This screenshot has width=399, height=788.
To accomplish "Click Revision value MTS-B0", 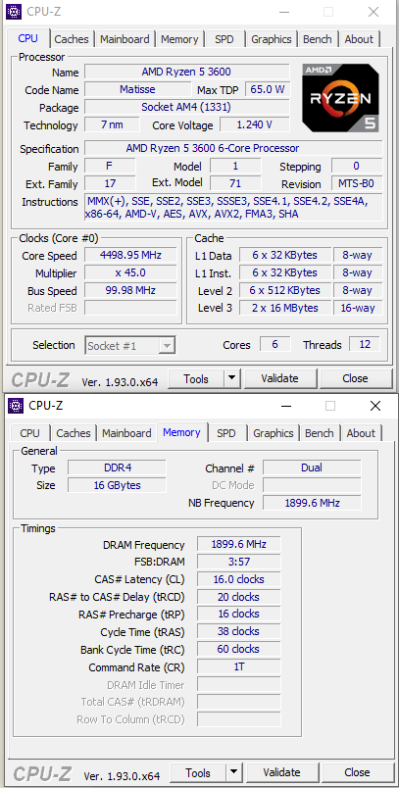I will pyautogui.click(x=357, y=183).
